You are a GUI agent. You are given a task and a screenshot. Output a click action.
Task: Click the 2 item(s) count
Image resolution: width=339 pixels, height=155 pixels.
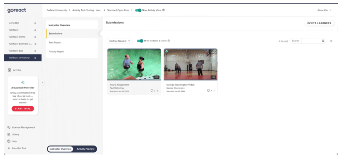(283, 41)
